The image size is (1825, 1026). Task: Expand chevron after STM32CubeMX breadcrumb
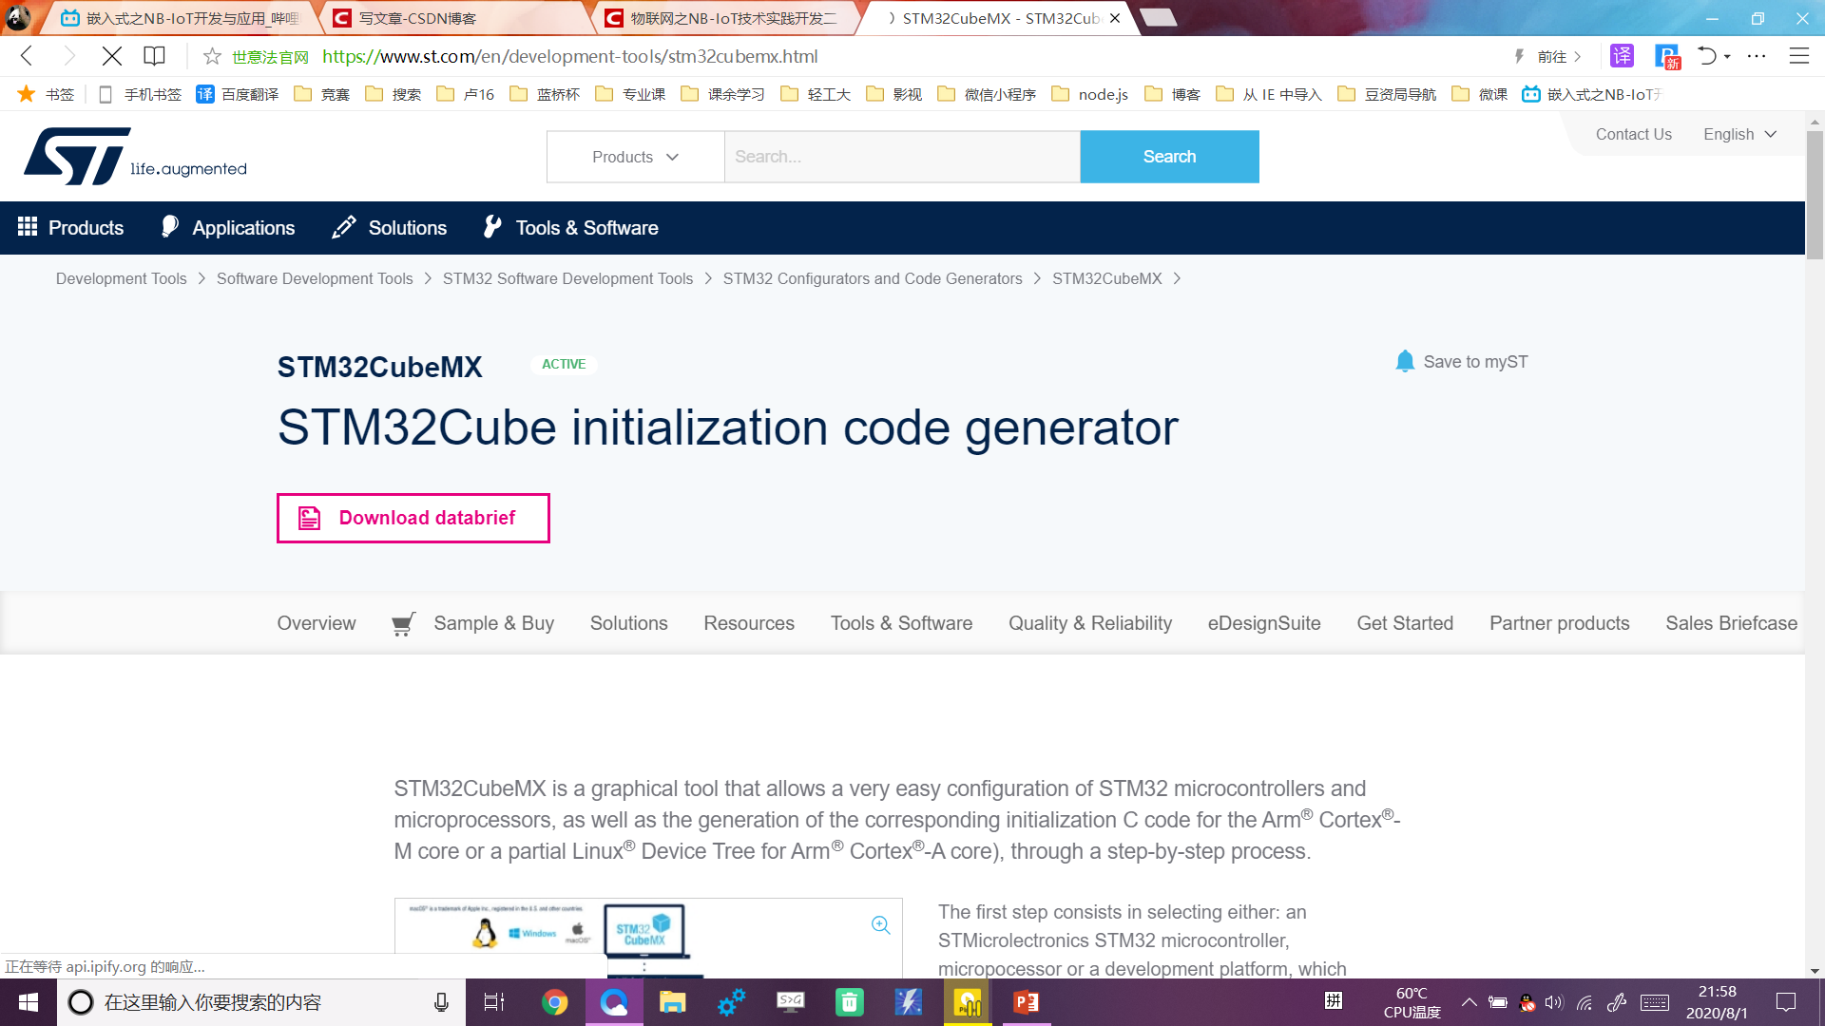tap(1178, 279)
